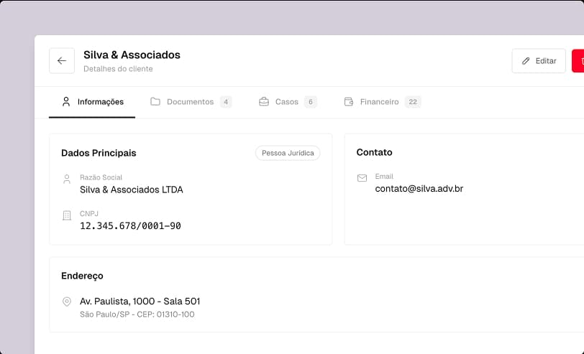This screenshot has height=354, width=584.
Task: Click the Silva & Associados LTDA company name
Action: tap(132, 190)
